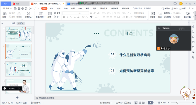This screenshot has height=105, width=196.
Task: Expand font color dropdown arrow
Action: 80,17
